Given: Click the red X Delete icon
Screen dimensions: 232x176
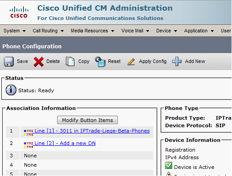Looking at the screenshot, I should click(x=39, y=62).
